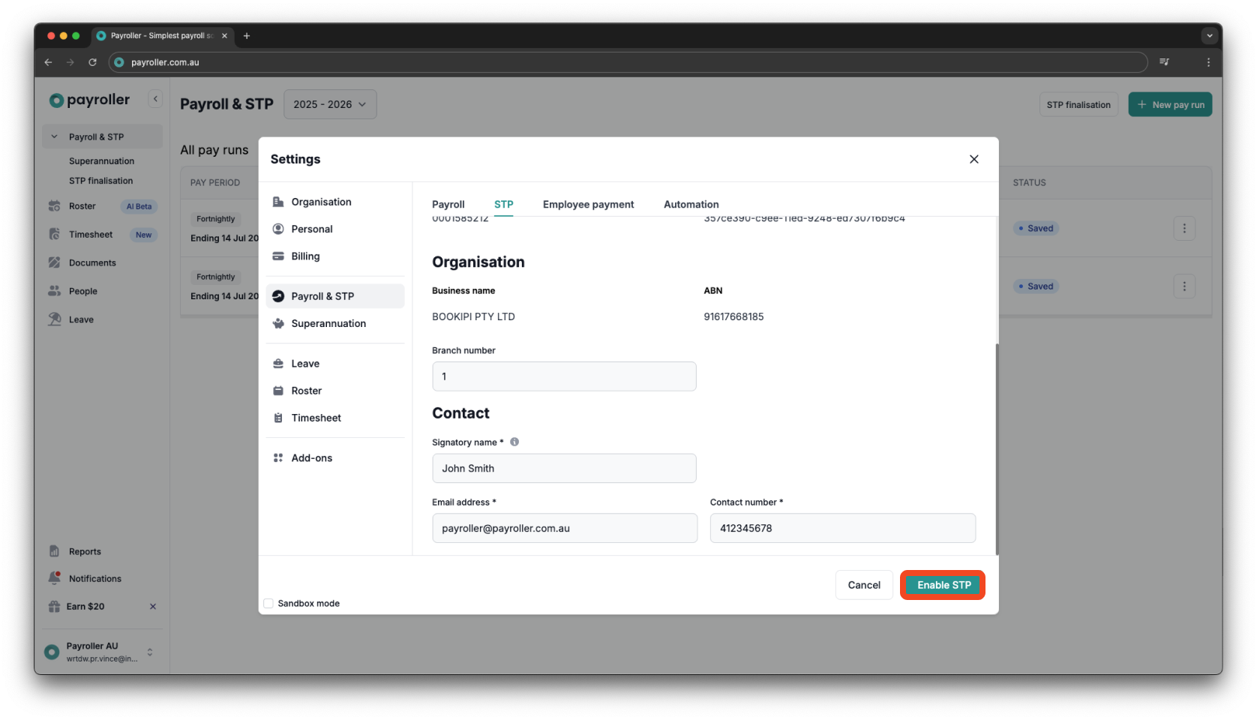Image resolution: width=1257 pixels, height=720 pixels.
Task: Open Organisation settings section
Action: 335,202
